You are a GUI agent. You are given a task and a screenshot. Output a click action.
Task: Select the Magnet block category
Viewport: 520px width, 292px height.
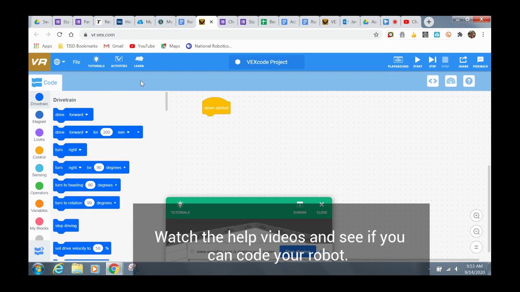[x=39, y=117]
